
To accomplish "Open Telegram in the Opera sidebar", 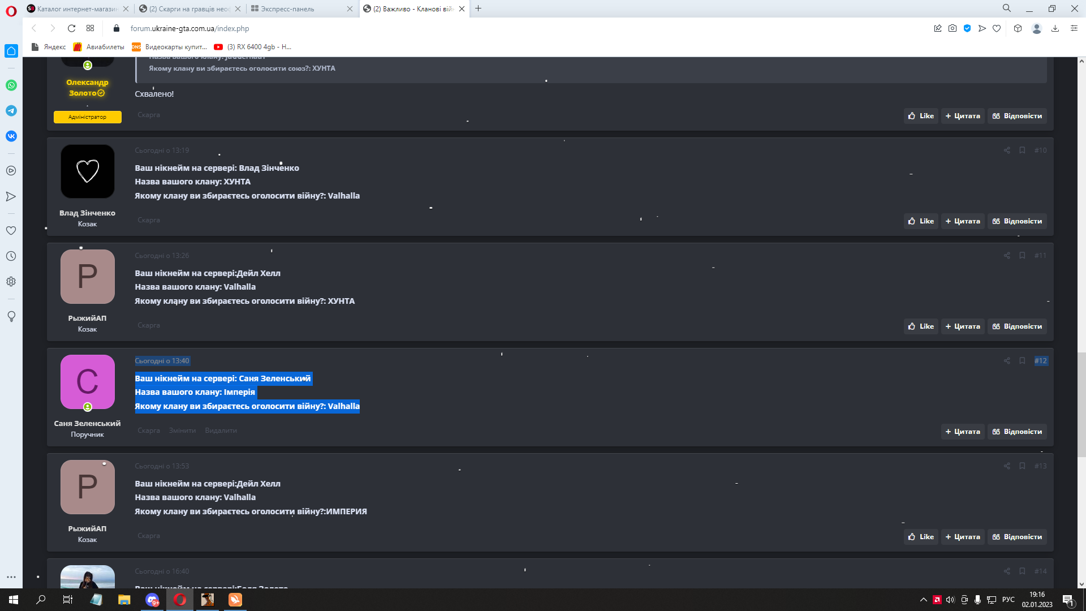I will point(11,111).
